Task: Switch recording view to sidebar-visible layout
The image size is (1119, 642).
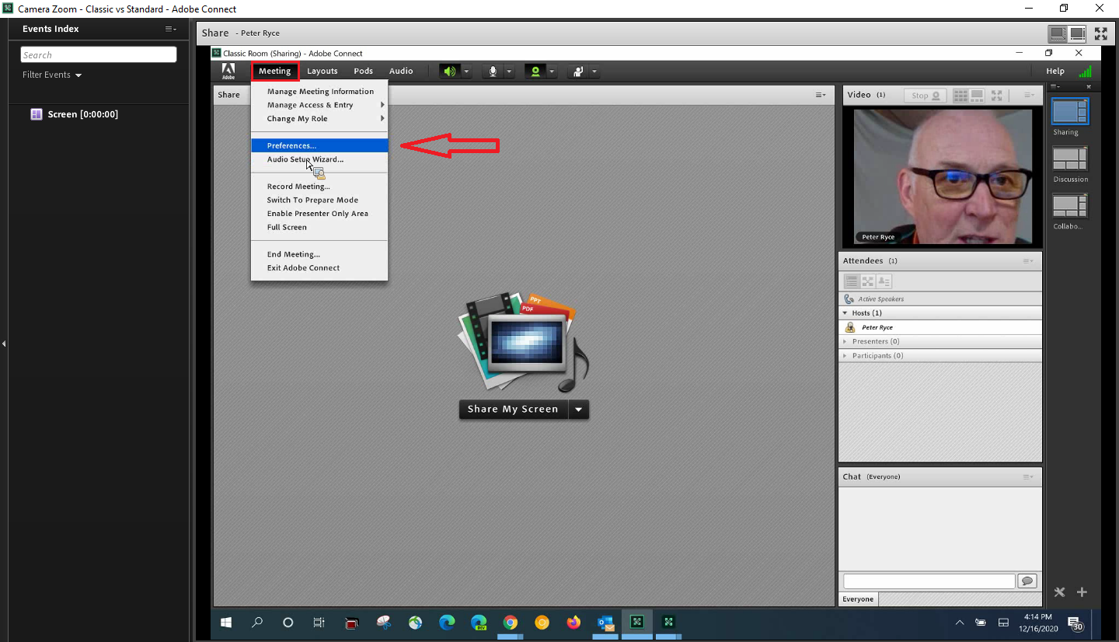Action: click(x=1057, y=33)
